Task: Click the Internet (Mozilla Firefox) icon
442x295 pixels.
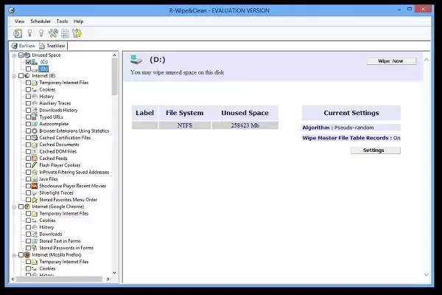Action: click(27, 254)
